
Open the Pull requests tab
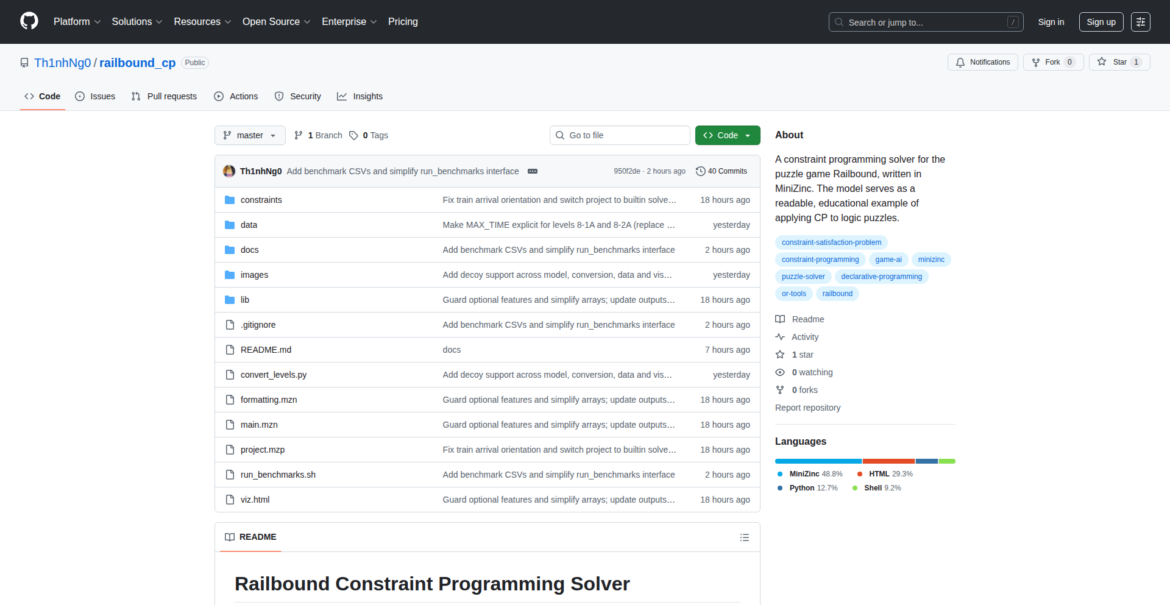(164, 96)
